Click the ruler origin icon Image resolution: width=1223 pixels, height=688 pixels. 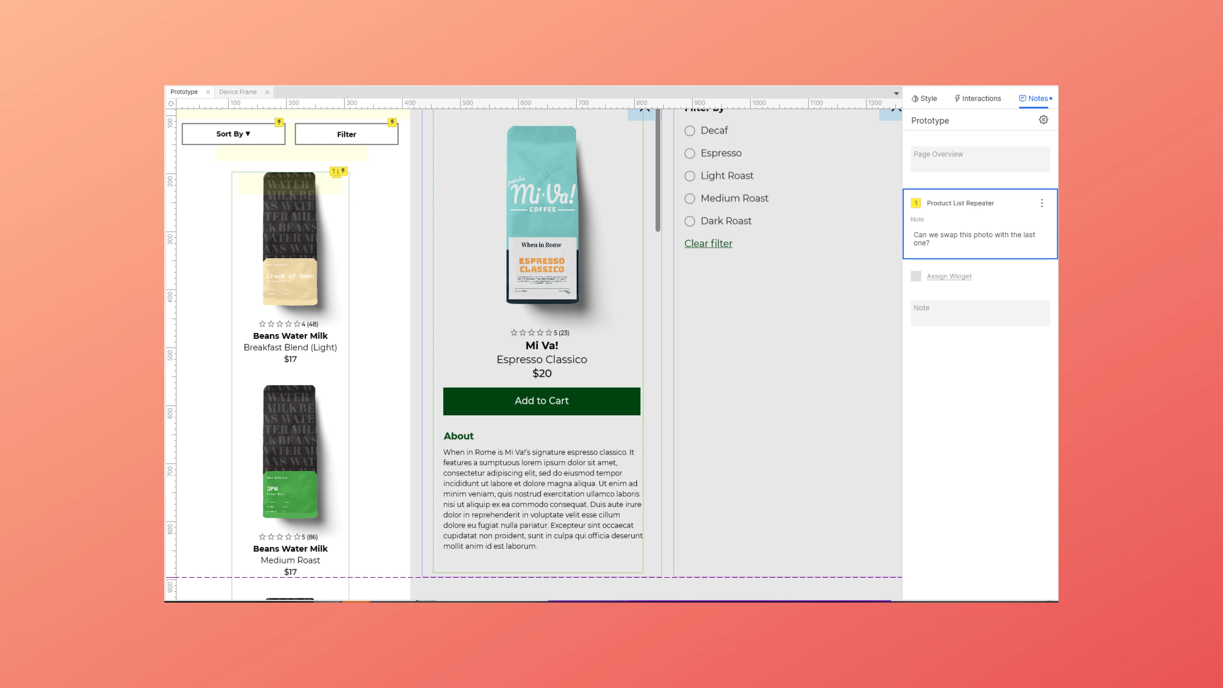(x=171, y=104)
